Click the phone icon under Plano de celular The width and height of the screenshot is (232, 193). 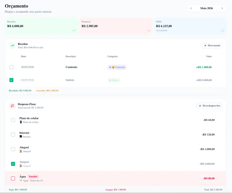(21, 122)
